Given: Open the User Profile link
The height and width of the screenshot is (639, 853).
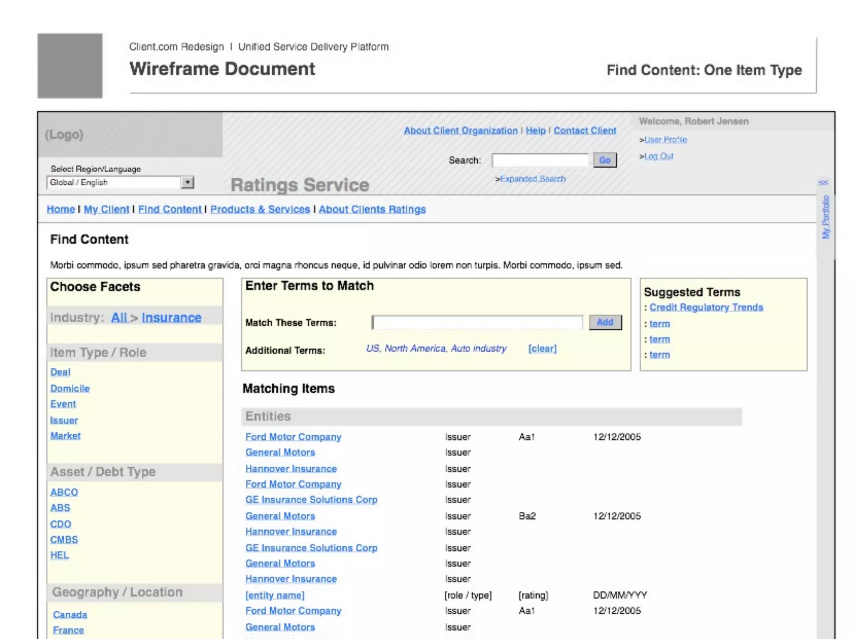Looking at the screenshot, I should [x=665, y=140].
